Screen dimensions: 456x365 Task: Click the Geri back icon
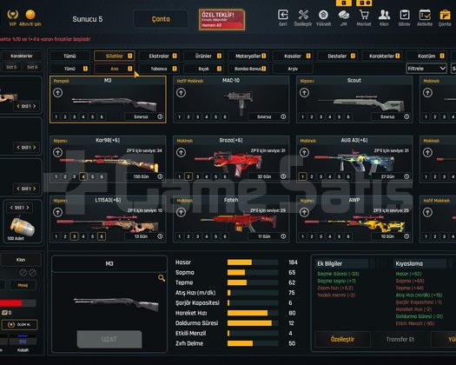point(283,15)
